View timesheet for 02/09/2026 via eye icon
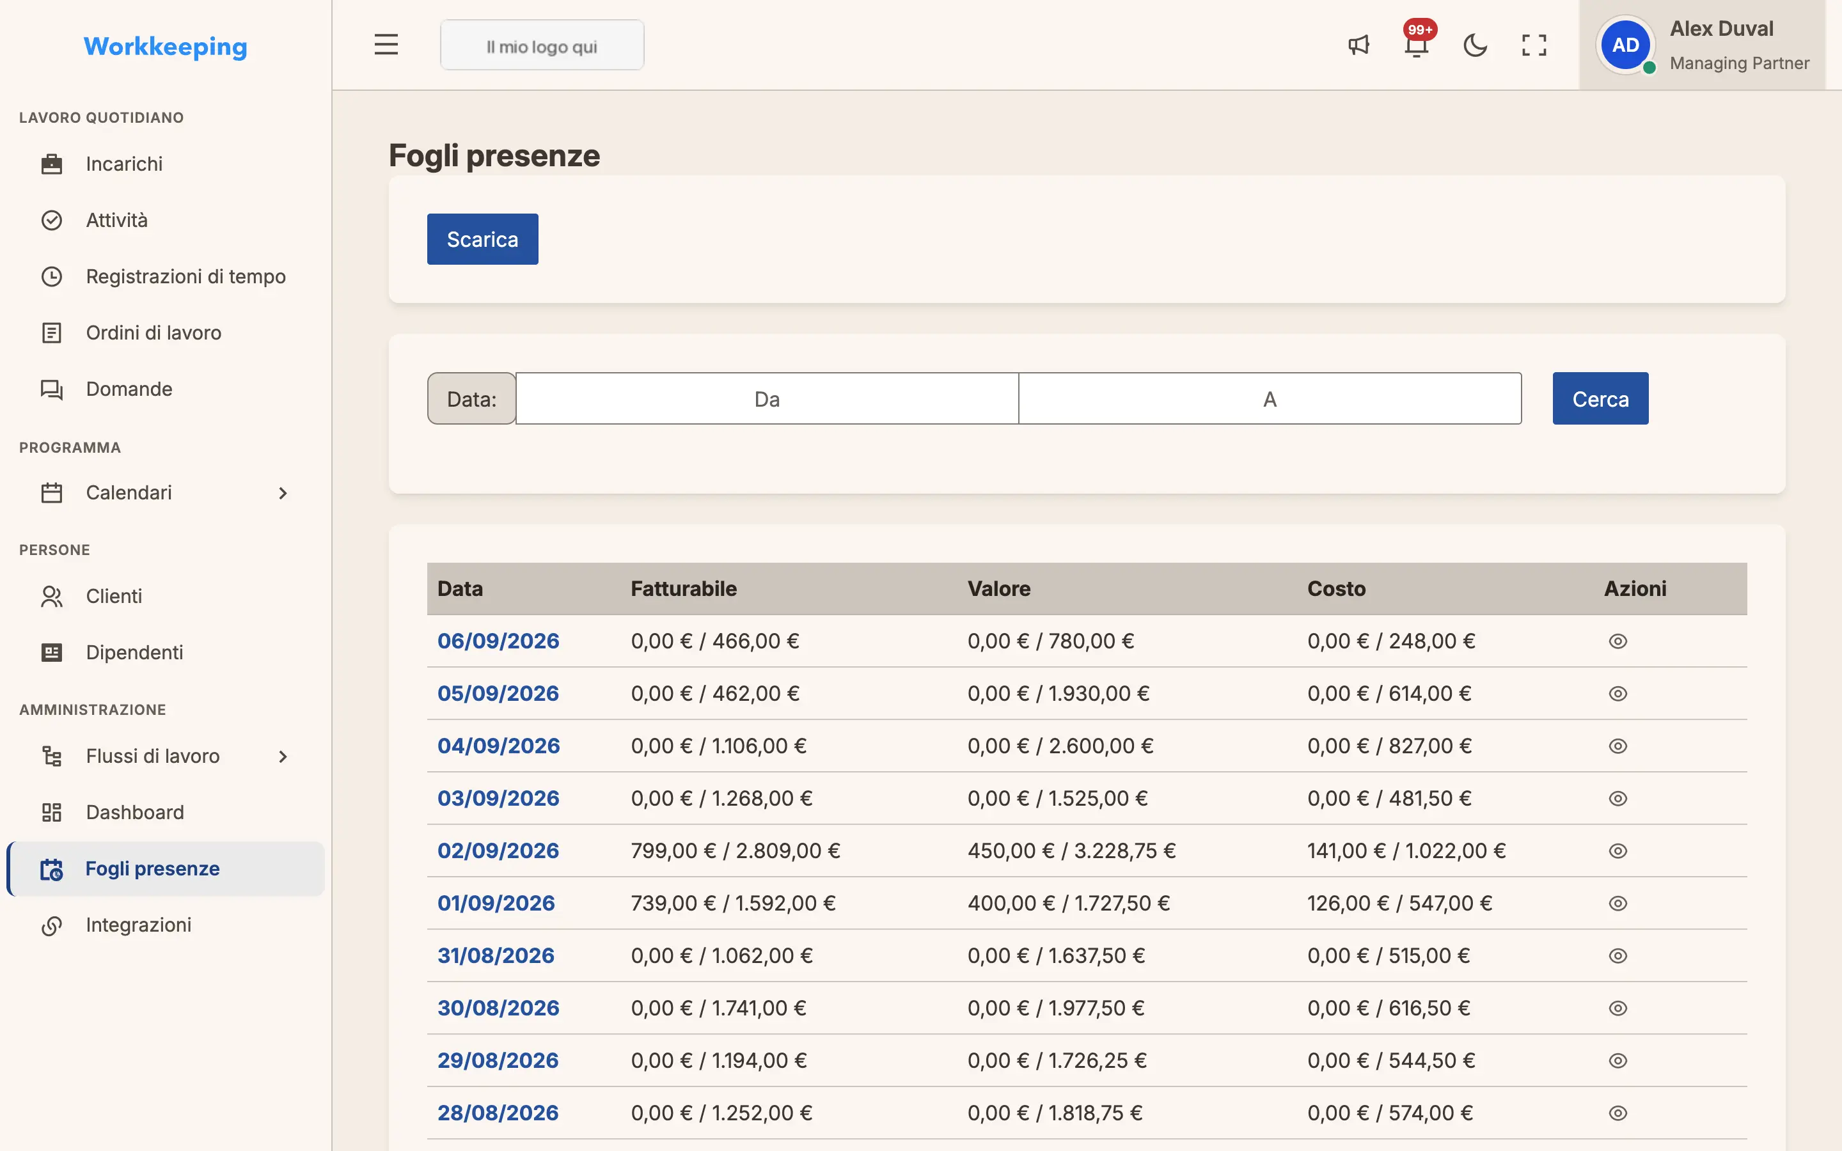 point(1618,850)
